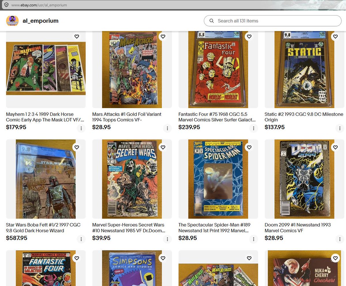View the Secret Wars Dr. Doom cover photo

tap(132, 179)
